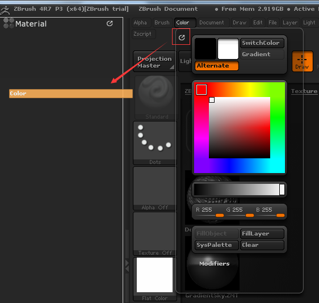Image resolution: width=319 pixels, height=303 pixels.
Task: Open the Edit menu
Action: 258,23
